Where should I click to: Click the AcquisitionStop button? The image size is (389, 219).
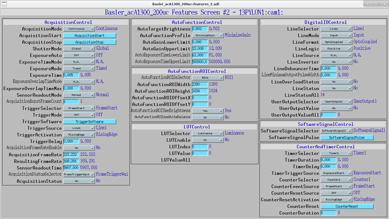[x=90, y=42]
